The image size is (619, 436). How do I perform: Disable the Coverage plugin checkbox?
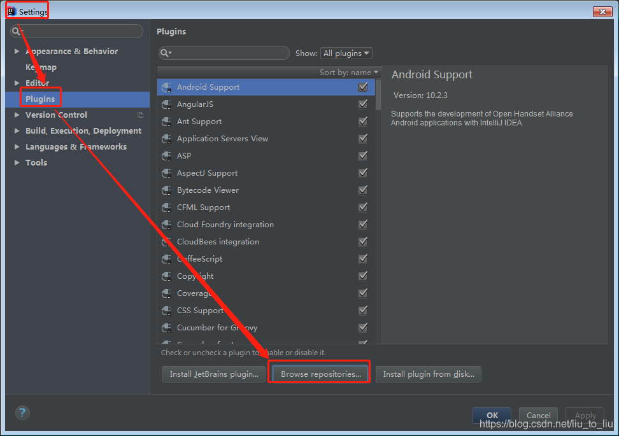363,293
